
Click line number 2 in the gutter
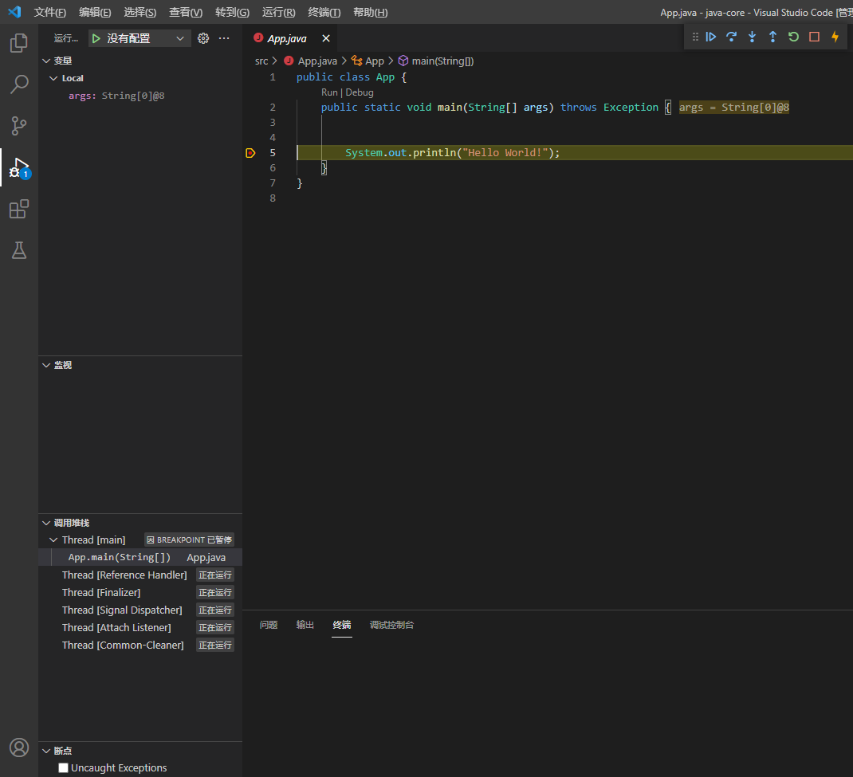tap(273, 108)
